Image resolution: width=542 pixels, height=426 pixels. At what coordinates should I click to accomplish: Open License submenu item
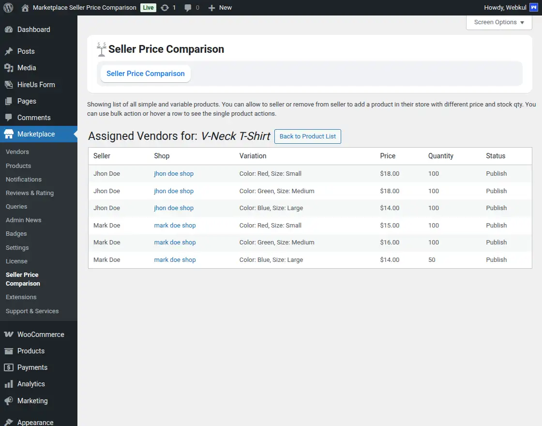point(16,261)
